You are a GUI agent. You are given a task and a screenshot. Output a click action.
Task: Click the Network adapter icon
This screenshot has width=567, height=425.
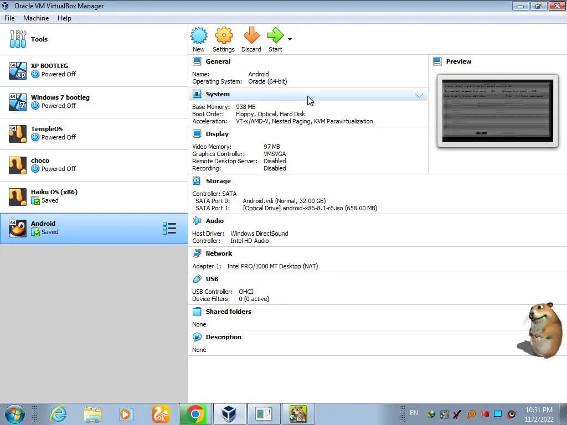(x=197, y=253)
